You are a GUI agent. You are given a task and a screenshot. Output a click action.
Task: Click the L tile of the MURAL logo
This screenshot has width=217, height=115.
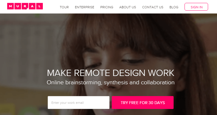click(x=39, y=6)
